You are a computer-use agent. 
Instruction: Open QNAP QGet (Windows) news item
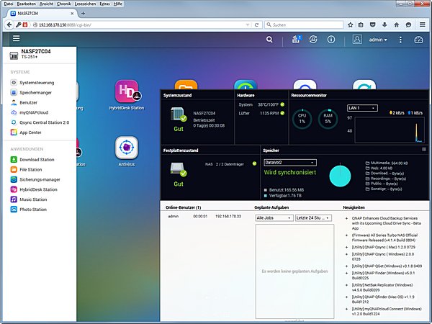coord(387,266)
